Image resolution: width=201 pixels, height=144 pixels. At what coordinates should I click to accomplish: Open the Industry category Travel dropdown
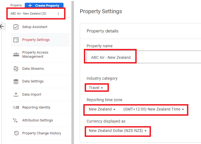96,88
